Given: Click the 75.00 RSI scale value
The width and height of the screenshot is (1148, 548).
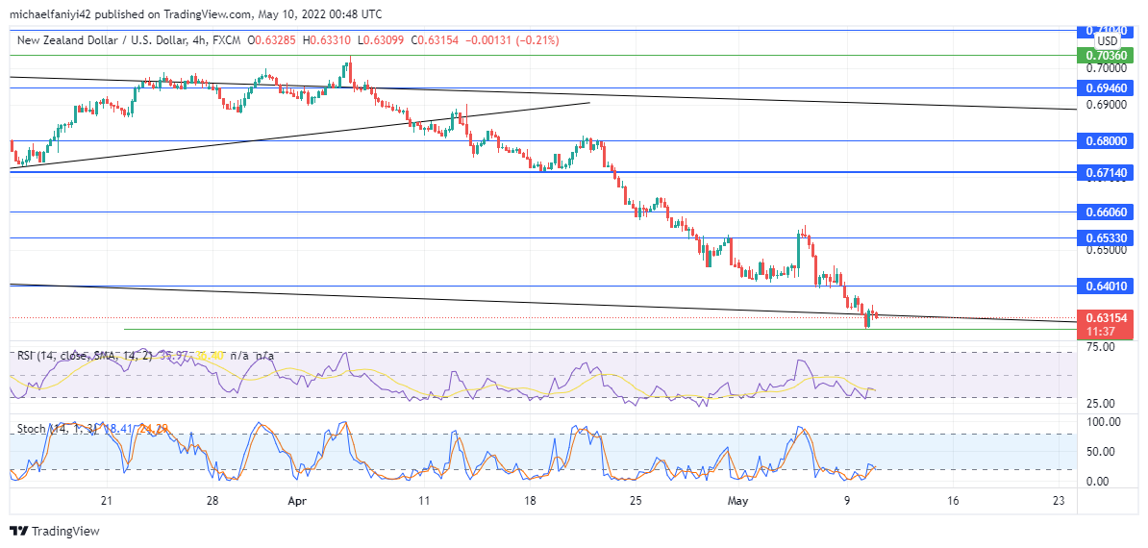Looking at the screenshot, I should (1098, 346).
